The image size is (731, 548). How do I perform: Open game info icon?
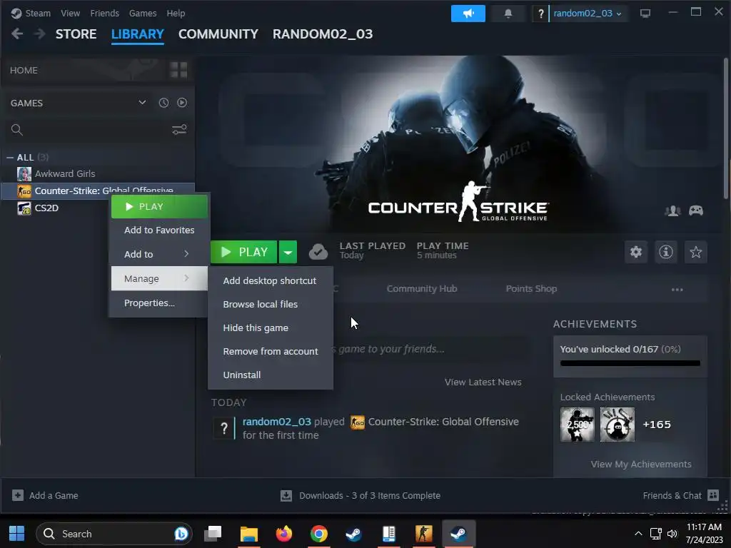(666, 252)
